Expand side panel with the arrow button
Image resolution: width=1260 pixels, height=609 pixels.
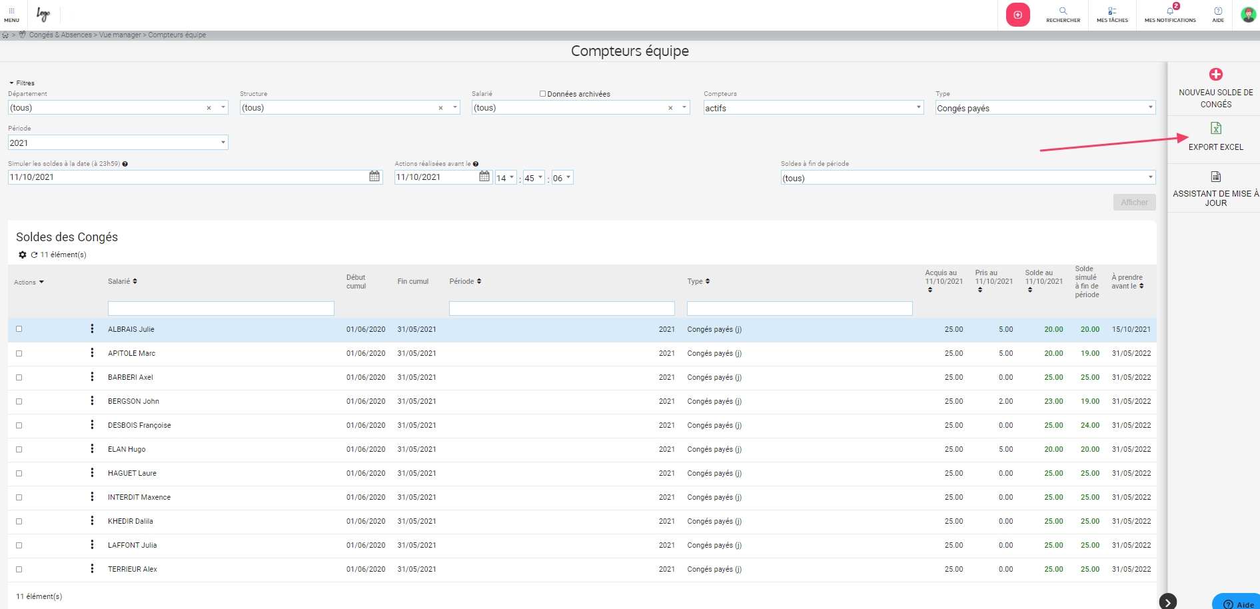1168,602
